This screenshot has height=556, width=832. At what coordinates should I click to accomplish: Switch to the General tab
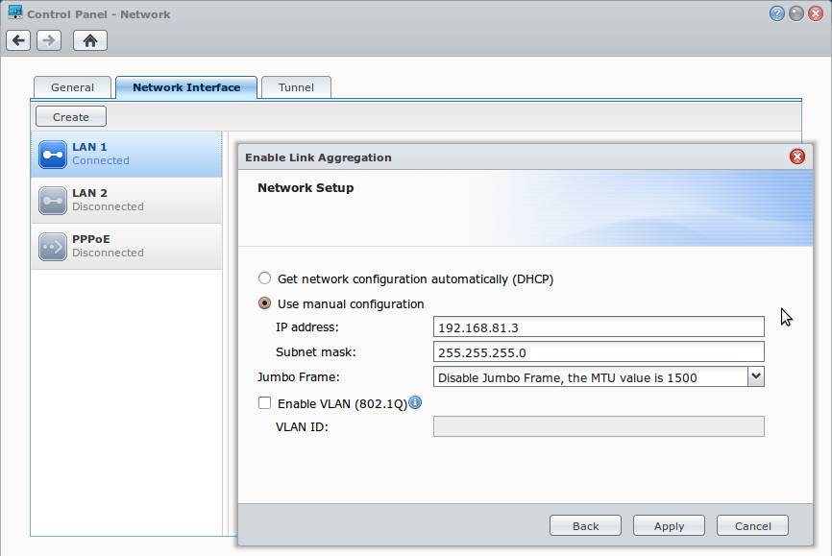tap(72, 87)
